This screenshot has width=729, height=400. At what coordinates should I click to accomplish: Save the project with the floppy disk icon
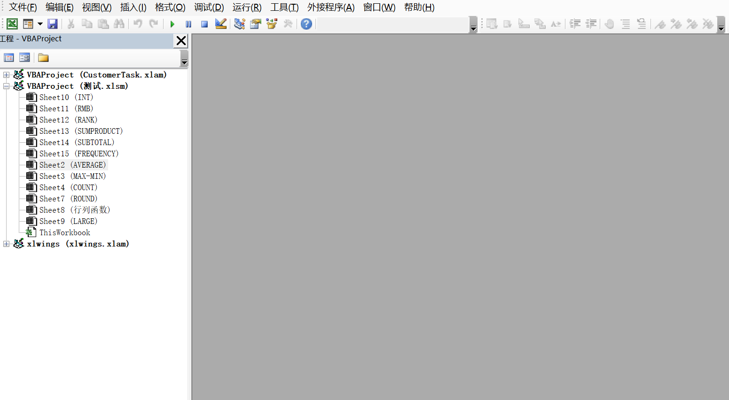coord(53,24)
